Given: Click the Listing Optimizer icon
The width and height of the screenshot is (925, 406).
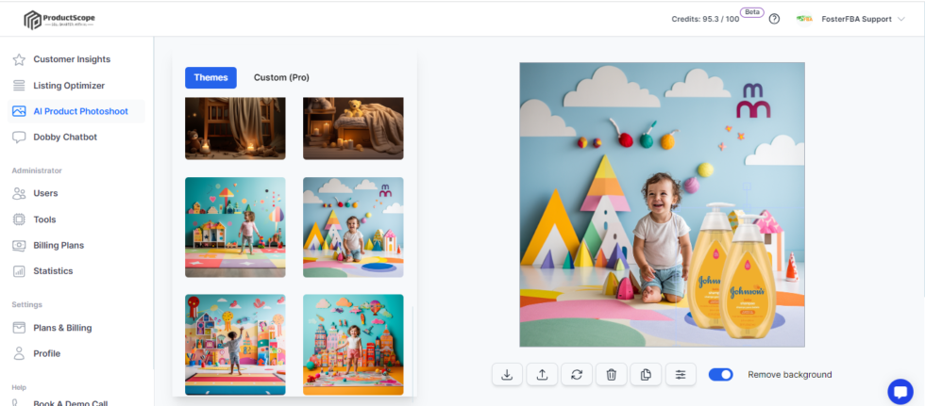Looking at the screenshot, I should point(19,86).
